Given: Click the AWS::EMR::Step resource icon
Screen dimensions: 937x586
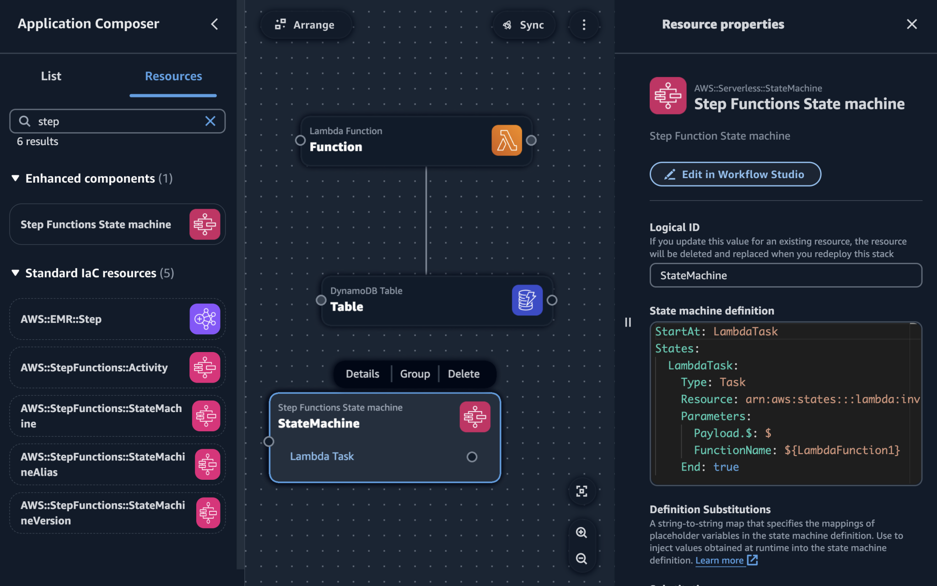Looking at the screenshot, I should click(205, 319).
